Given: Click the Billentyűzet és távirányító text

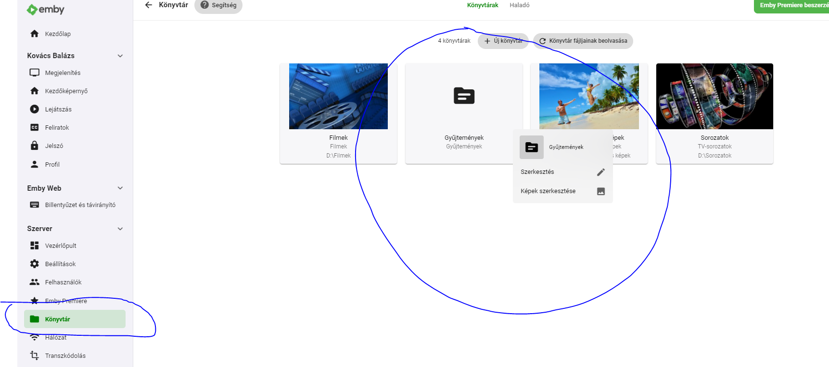Looking at the screenshot, I should click(80, 205).
